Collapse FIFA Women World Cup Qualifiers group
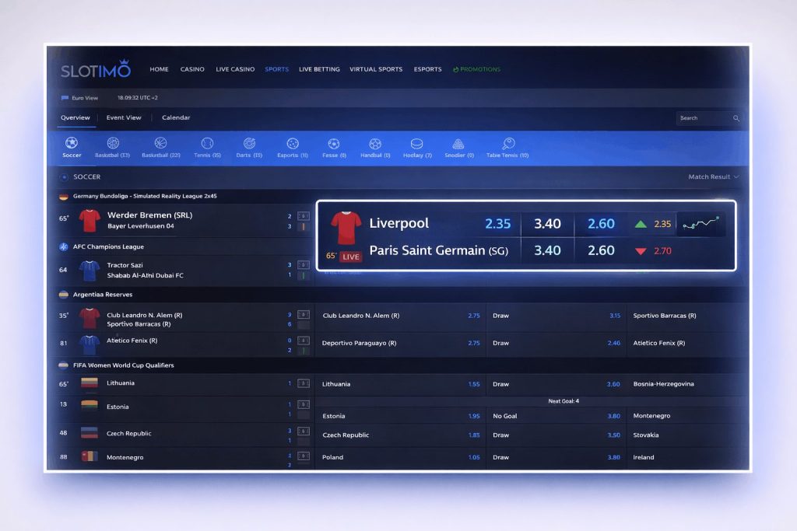The height and width of the screenshot is (531, 797). pos(124,365)
